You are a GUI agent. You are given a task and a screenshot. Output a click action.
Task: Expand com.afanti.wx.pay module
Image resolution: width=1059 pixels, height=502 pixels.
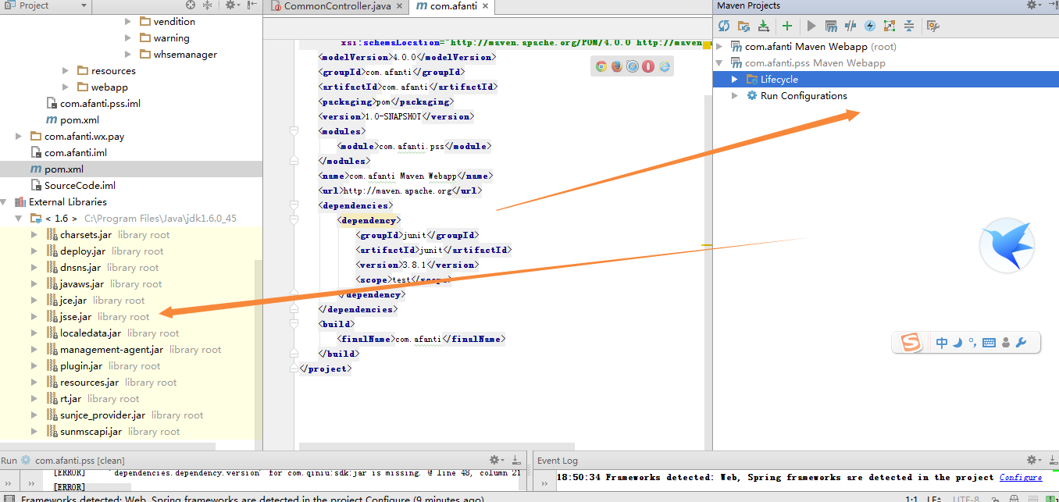point(19,137)
